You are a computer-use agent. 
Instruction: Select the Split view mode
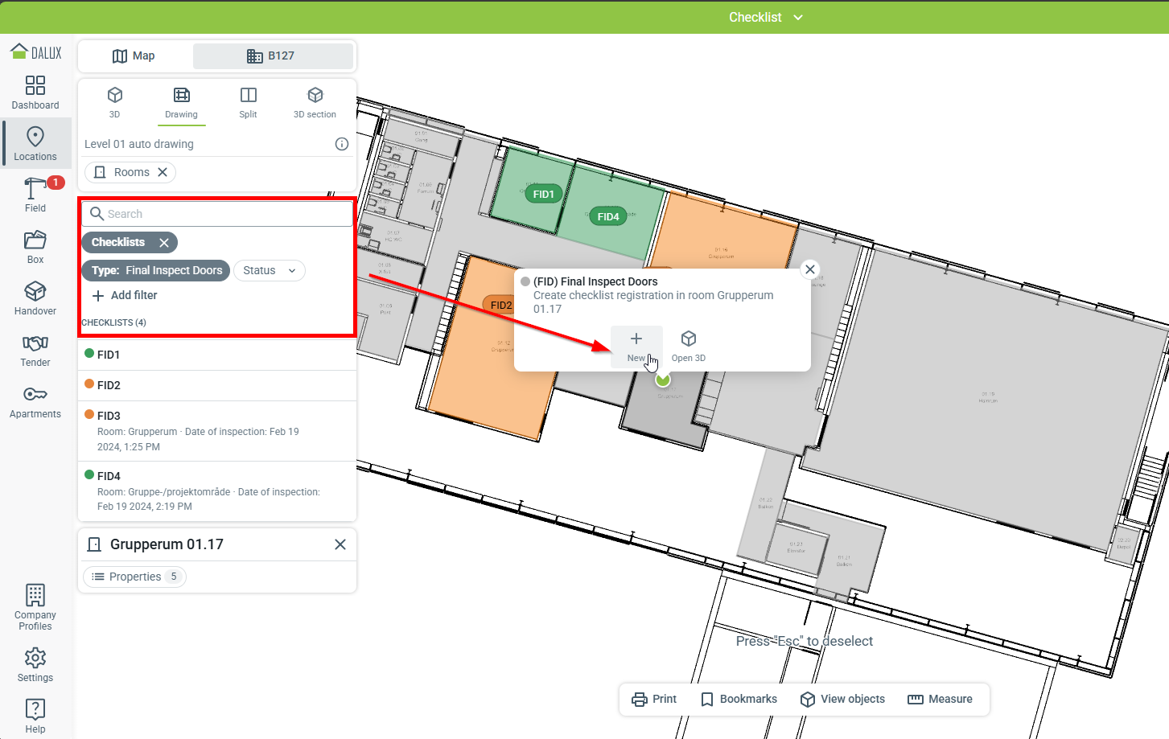click(248, 102)
